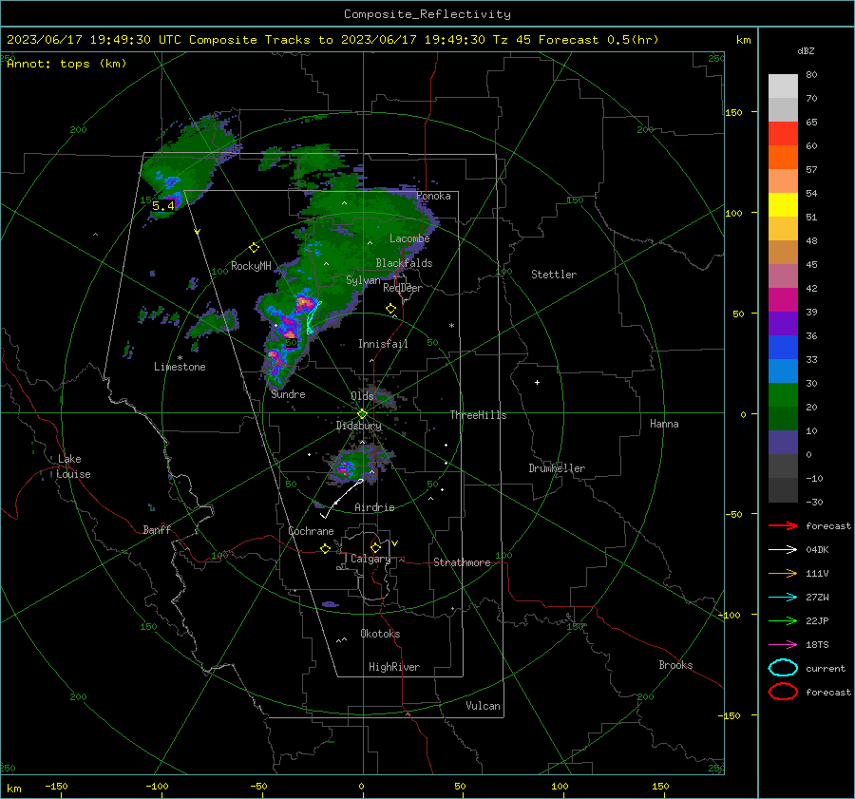This screenshot has width=855, height=799.
Task: Click the Ponoka town label
Action: (x=433, y=196)
